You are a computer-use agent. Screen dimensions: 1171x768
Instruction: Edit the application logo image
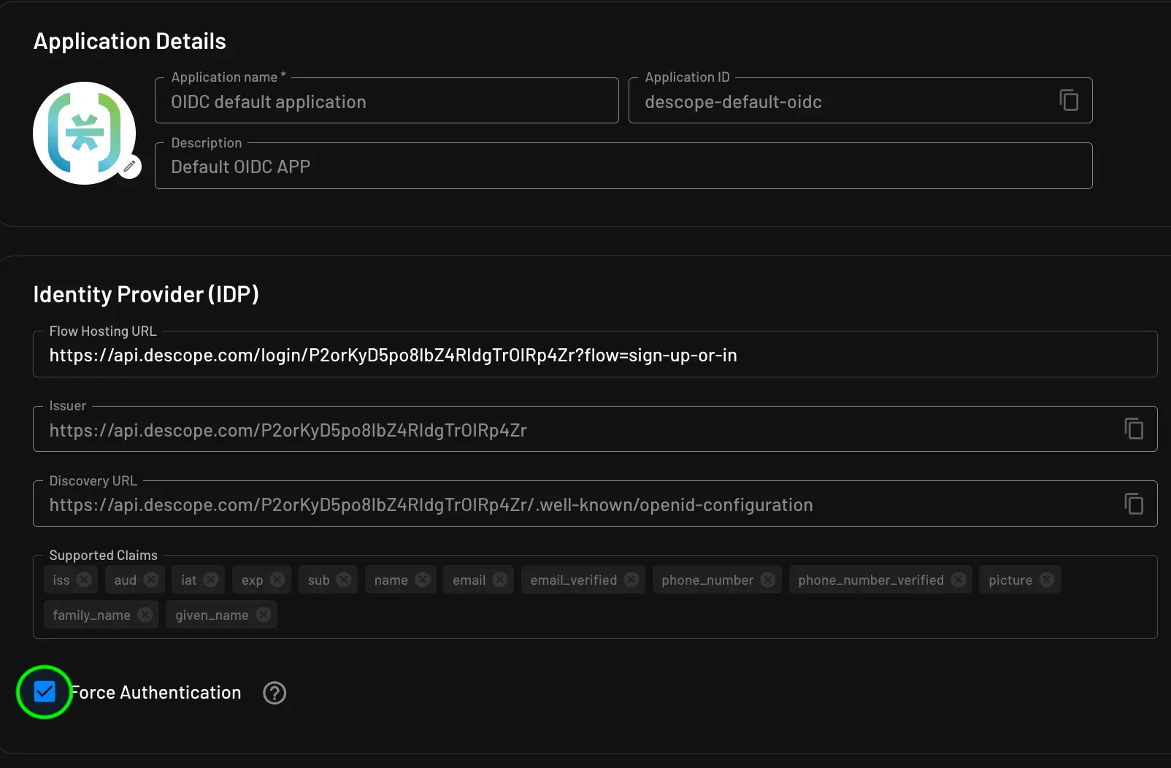coord(129,166)
